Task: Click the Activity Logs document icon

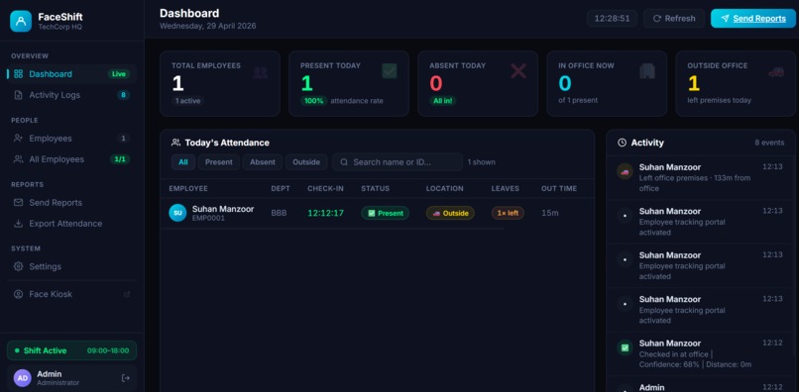Action: point(19,95)
